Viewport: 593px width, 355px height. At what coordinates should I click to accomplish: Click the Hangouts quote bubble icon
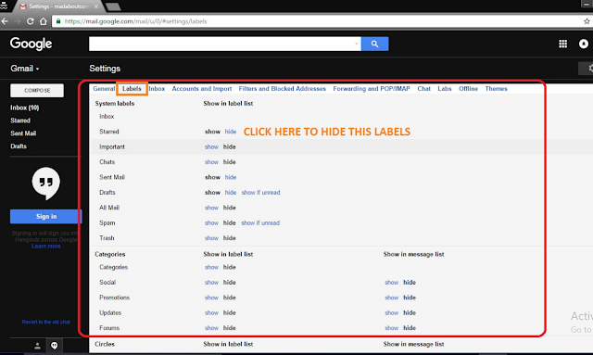45,184
